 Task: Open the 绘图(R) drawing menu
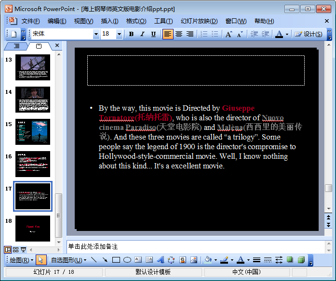click(x=22, y=260)
